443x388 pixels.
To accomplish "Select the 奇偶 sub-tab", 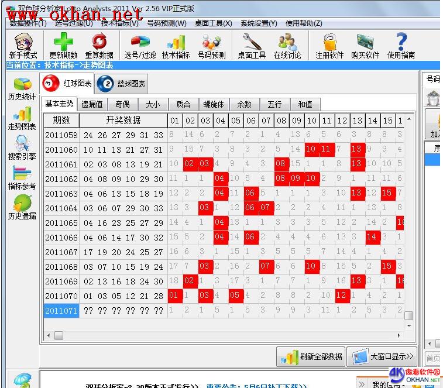I will (x=123, y=105).
